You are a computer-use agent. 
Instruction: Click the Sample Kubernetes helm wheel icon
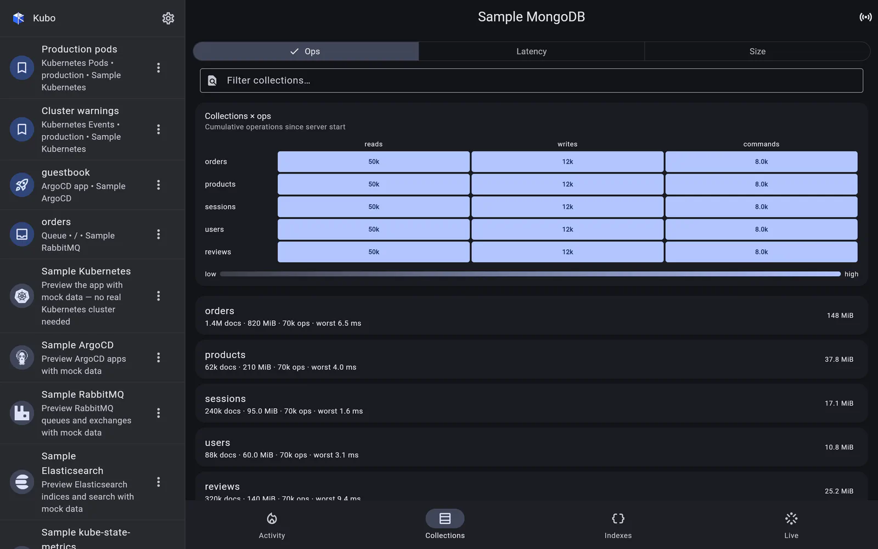(x=22, y=296)
